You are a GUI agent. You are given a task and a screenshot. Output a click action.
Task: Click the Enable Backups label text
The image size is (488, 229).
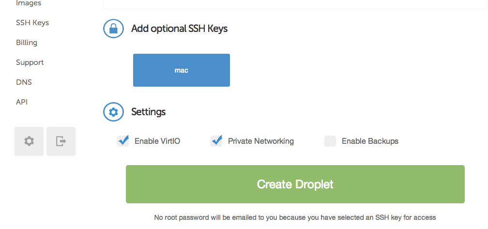click(x=370, y=141)
